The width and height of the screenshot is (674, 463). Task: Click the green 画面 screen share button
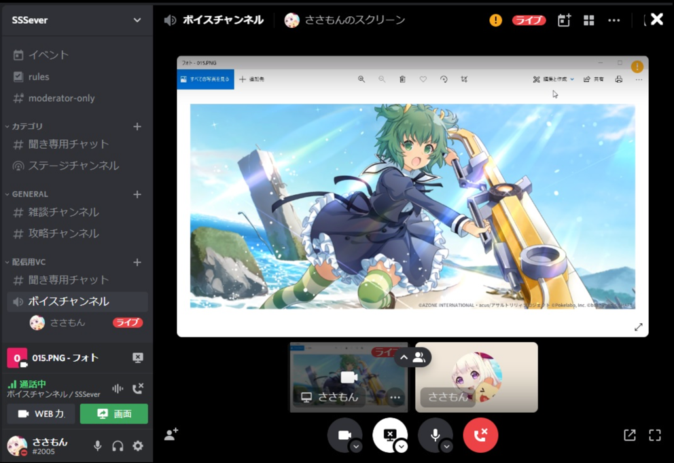tap(114, 414)
